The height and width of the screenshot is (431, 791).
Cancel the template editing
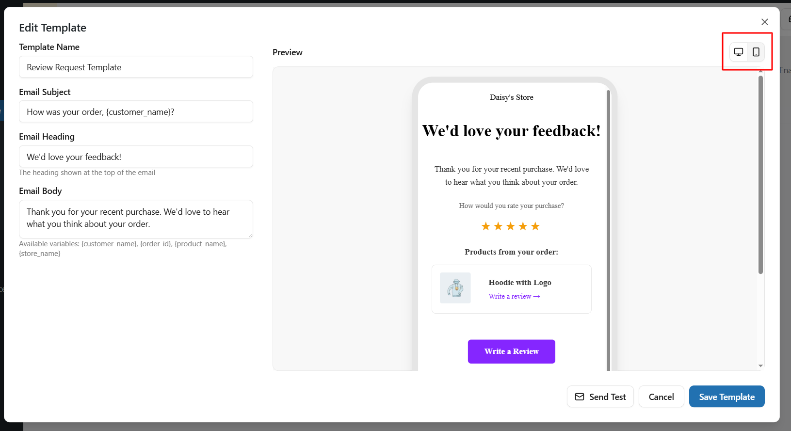661,397
